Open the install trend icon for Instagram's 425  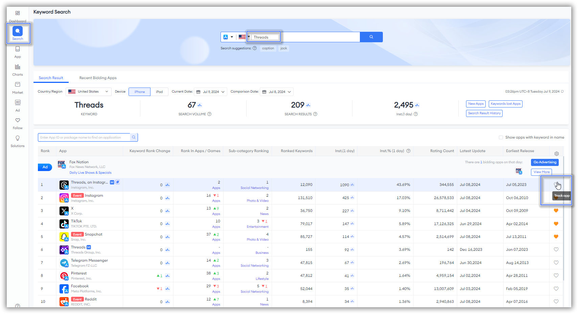point(352,198)
